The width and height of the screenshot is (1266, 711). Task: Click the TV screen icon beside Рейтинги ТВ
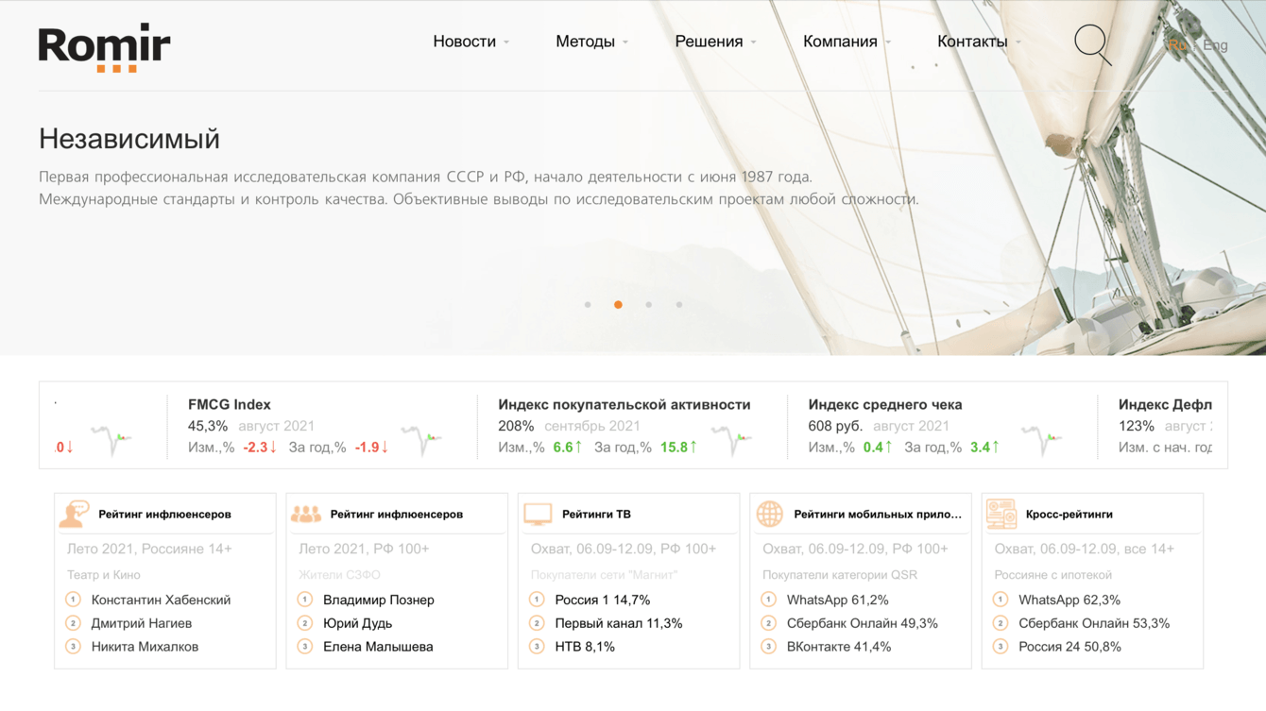point(538,515)
